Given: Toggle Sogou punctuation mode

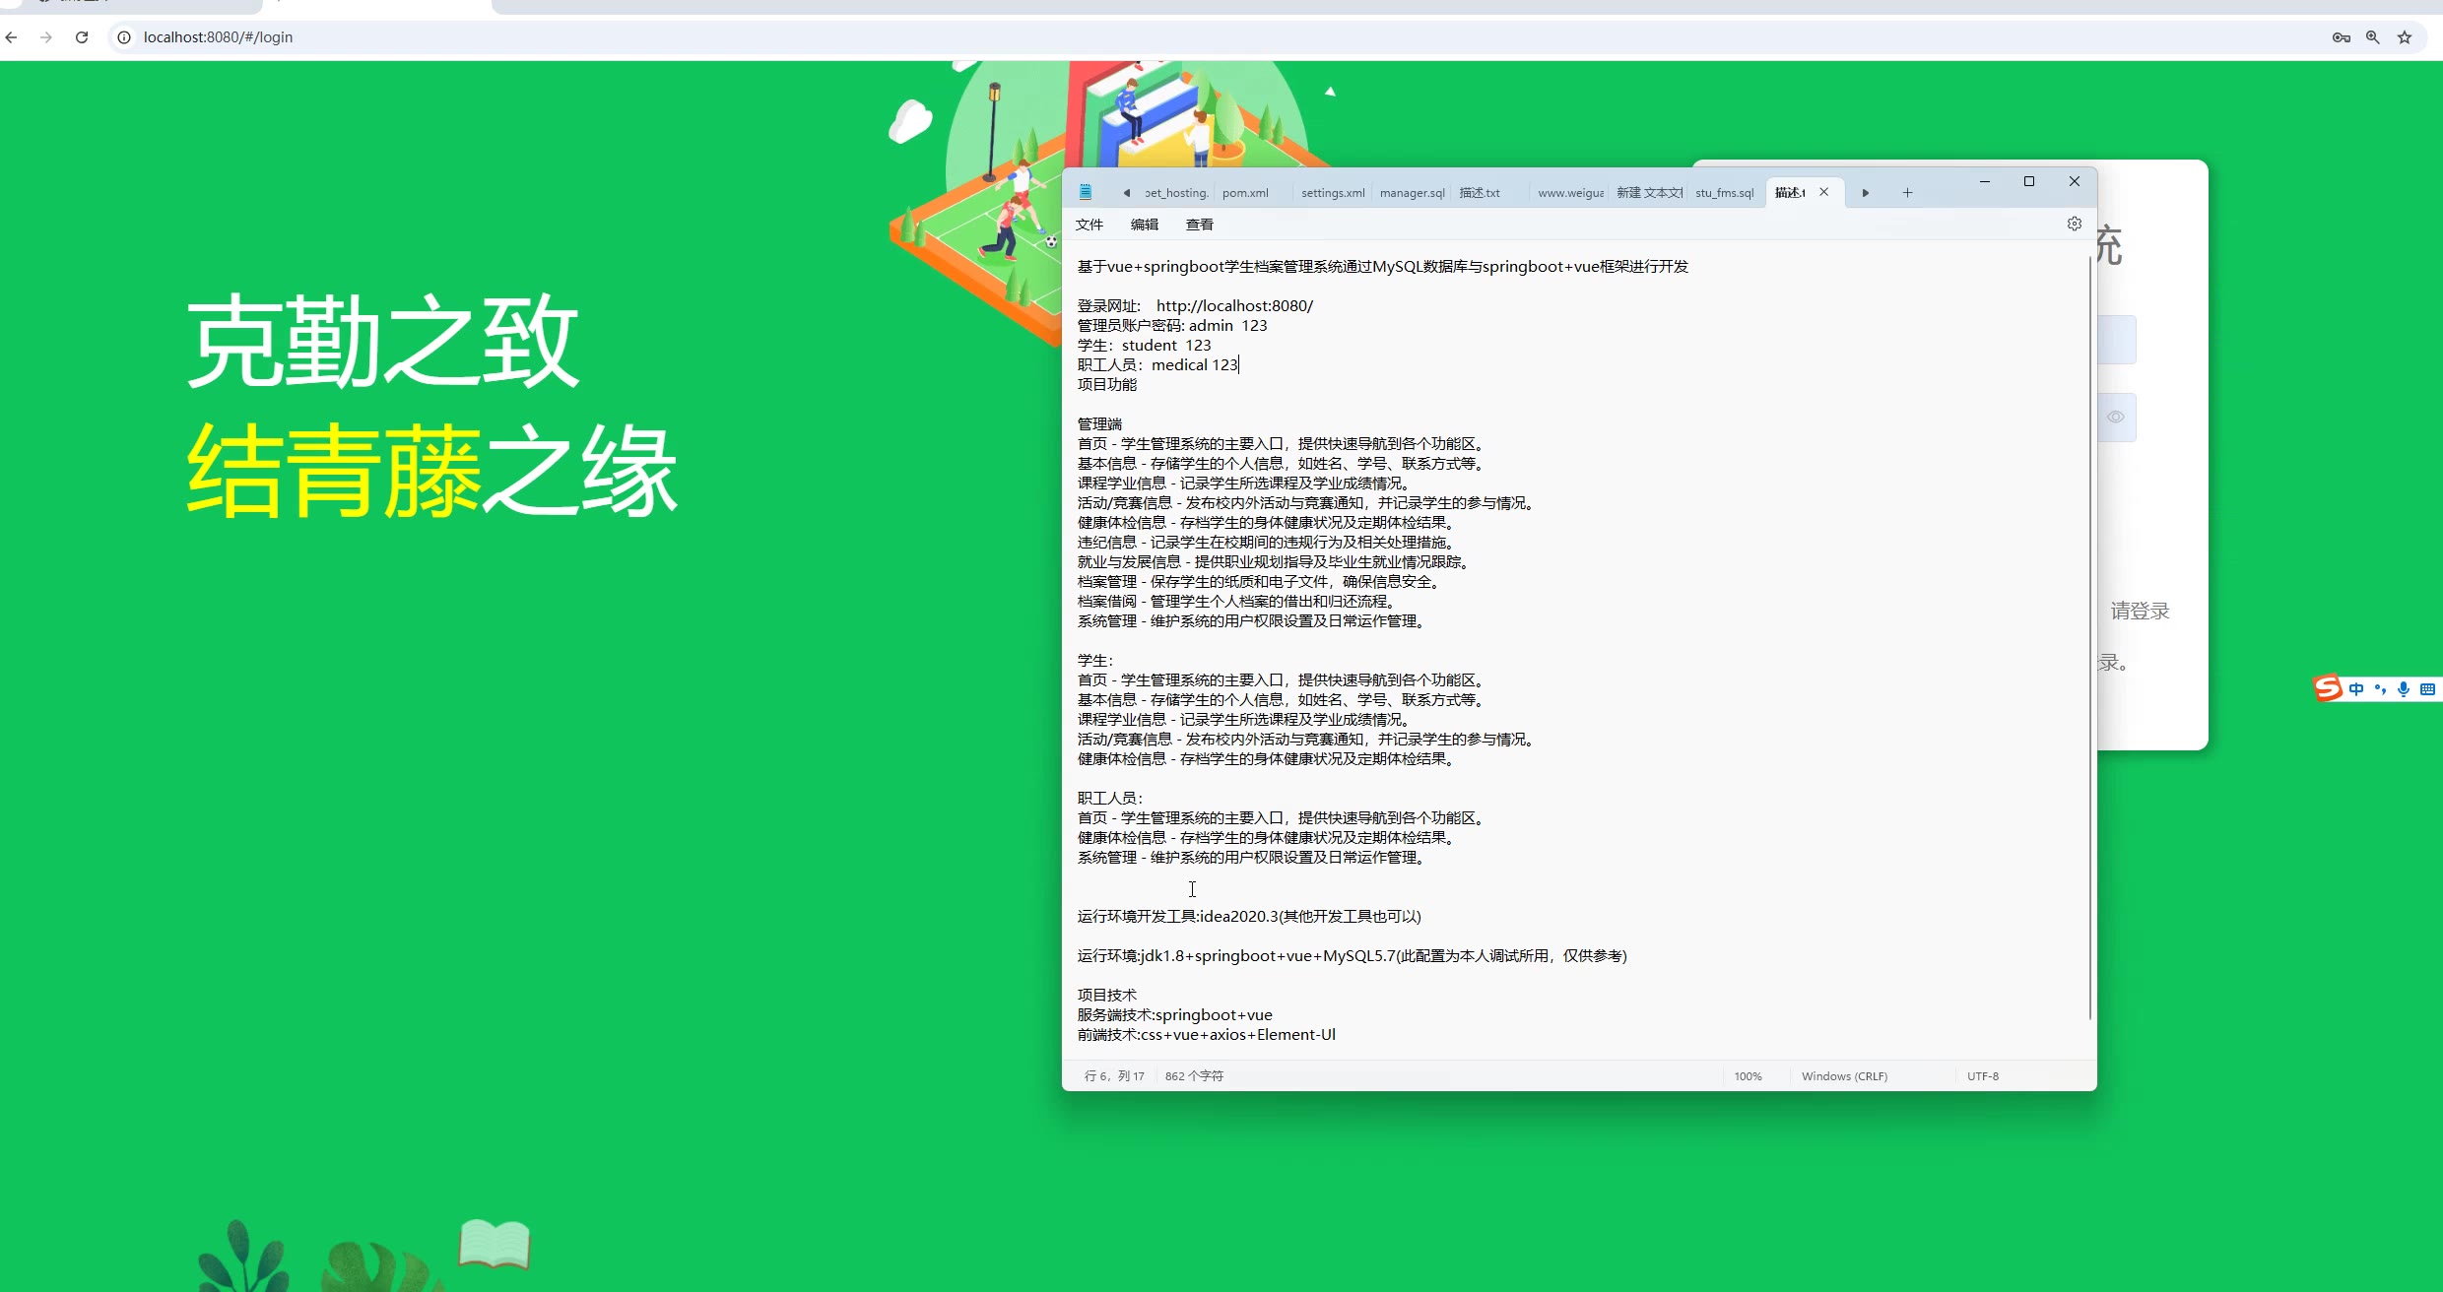Looking at the screenshot, I should [2380, 689].
